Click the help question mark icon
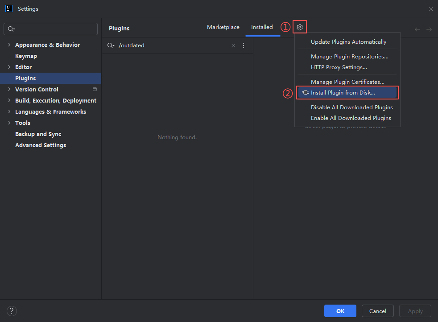This screenshot has height=322, width=438. 12,311
